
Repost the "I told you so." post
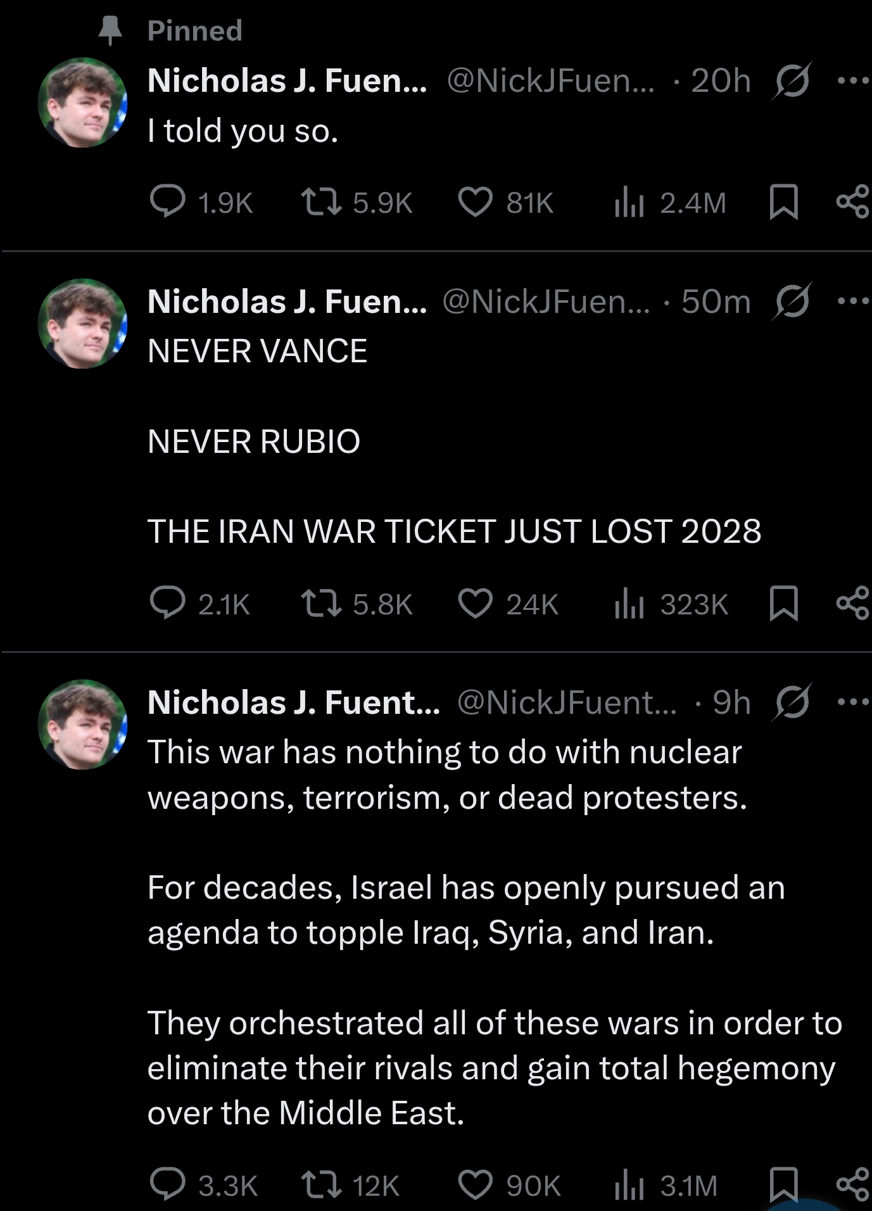click(322, 201)
